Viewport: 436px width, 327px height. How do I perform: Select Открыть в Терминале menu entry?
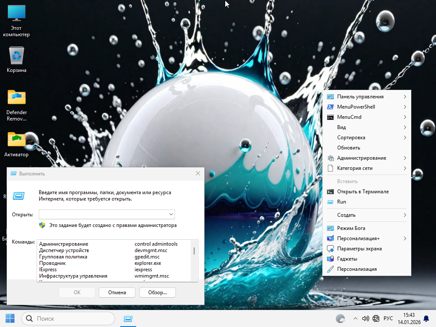[362, 192]
